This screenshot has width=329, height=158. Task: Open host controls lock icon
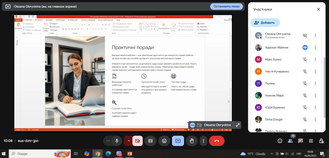click(x=321, y=141)
